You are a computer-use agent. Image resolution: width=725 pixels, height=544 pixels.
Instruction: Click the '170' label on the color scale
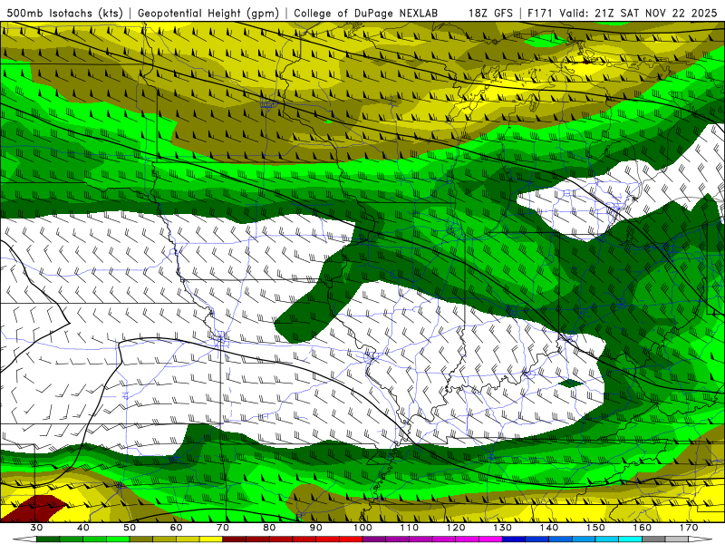[689, 528]
